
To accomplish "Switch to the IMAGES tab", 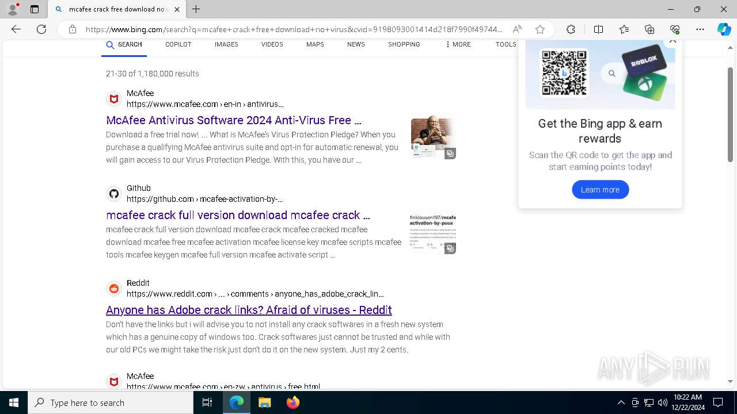I will (226, 44).
